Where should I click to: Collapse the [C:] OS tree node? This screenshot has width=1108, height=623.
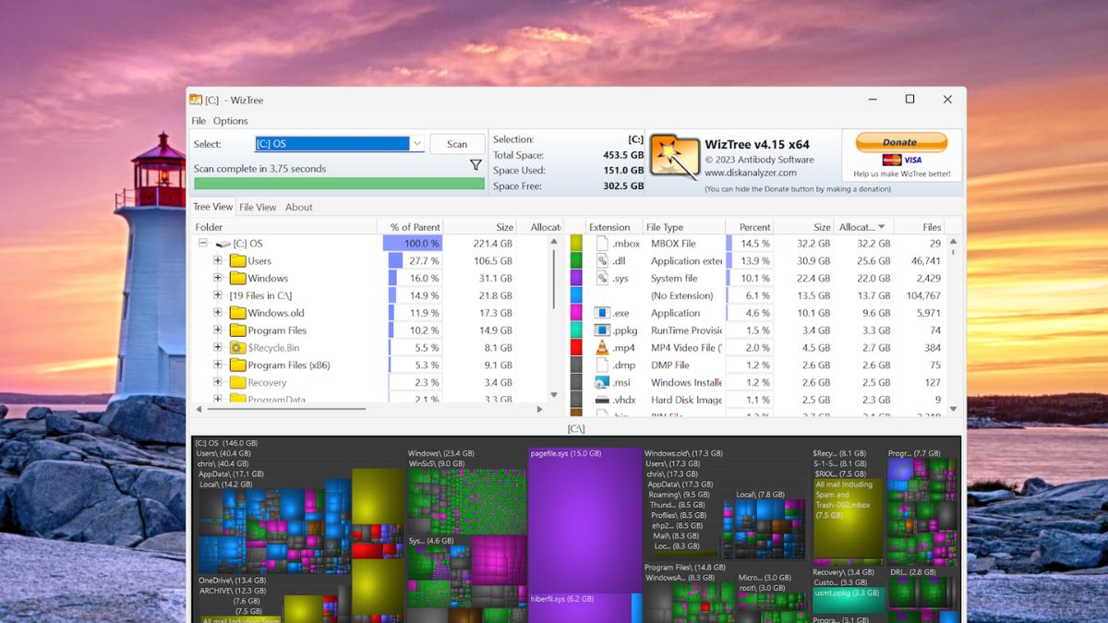click(202, 244)
